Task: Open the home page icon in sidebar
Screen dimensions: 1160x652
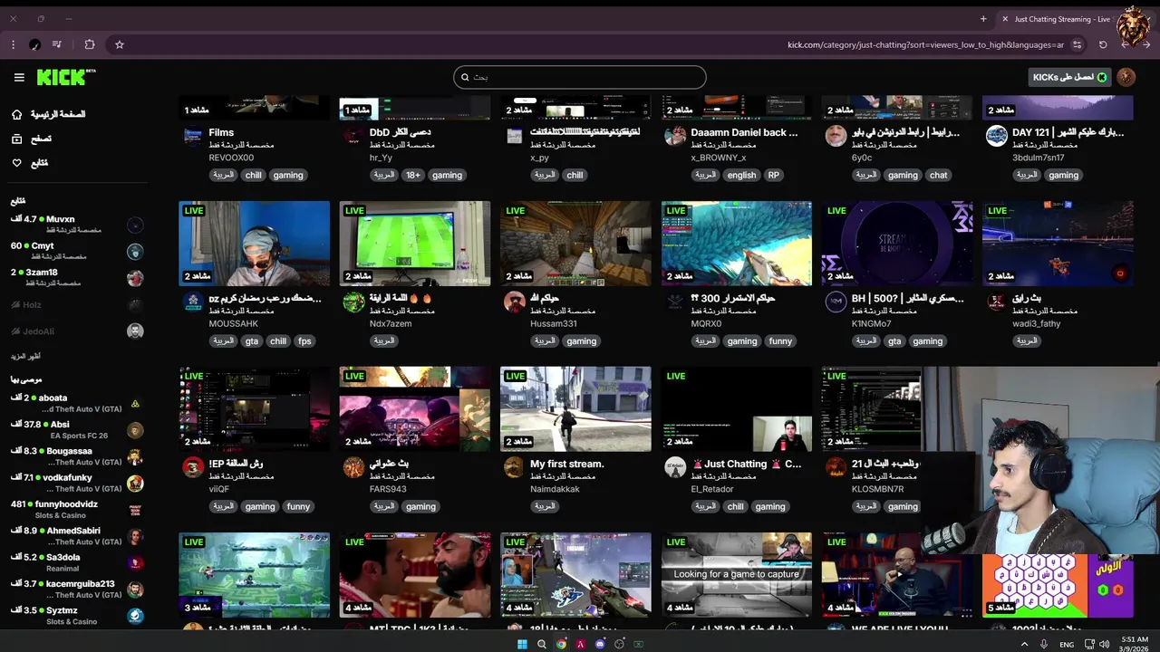Action: [x=16, y=114]
